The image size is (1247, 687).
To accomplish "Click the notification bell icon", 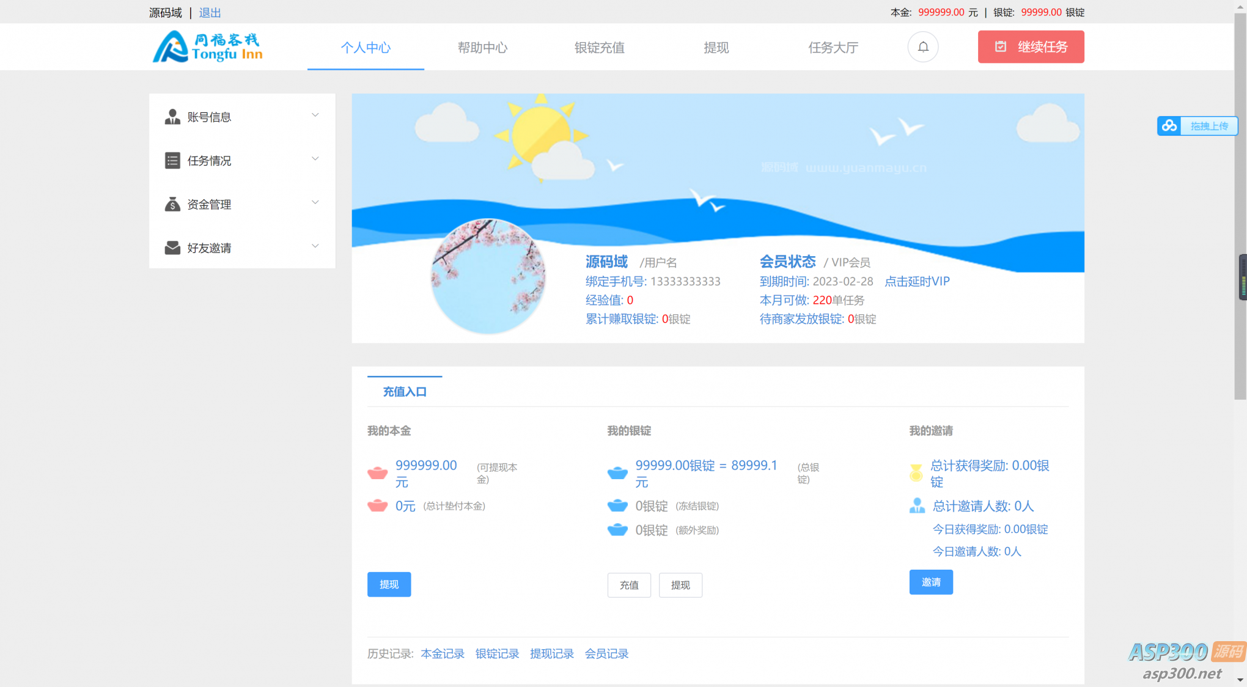I will point(923,47).
